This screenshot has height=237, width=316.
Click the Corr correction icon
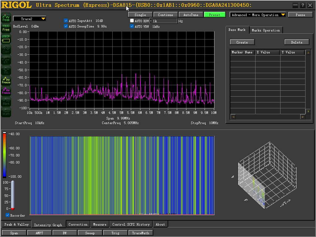(6, 49)
